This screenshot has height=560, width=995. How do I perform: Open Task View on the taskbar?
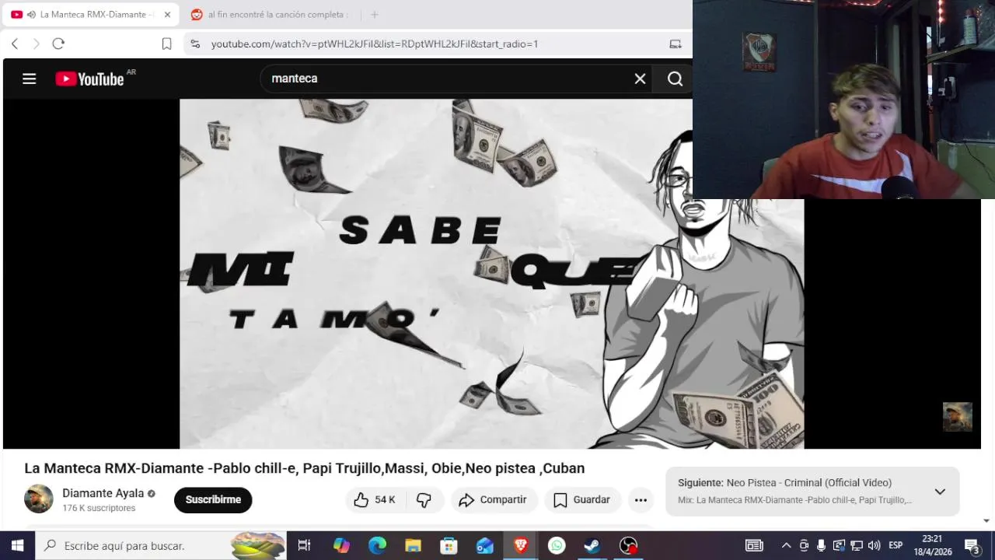pos(304,545)
